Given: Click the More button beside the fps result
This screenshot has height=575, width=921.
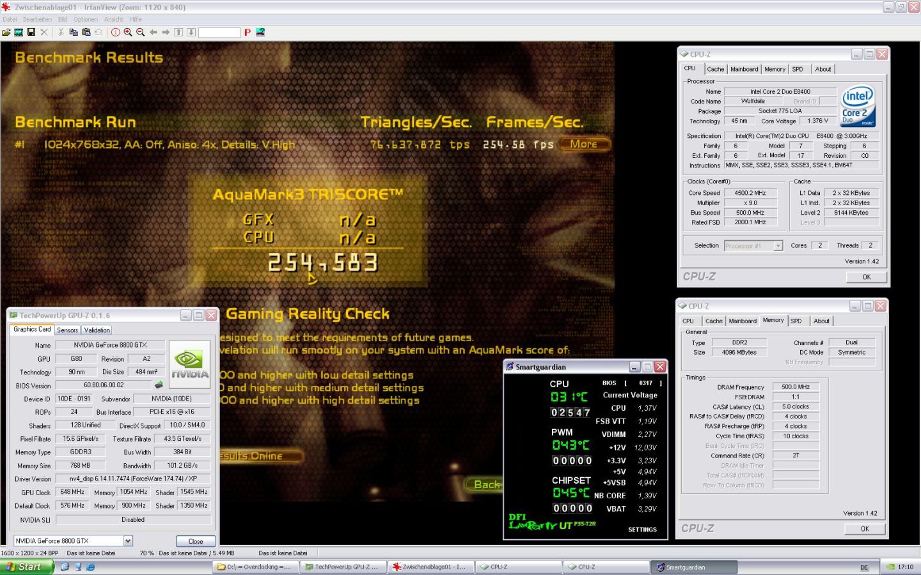Looking at the screenshot, I should coord(584,144).
